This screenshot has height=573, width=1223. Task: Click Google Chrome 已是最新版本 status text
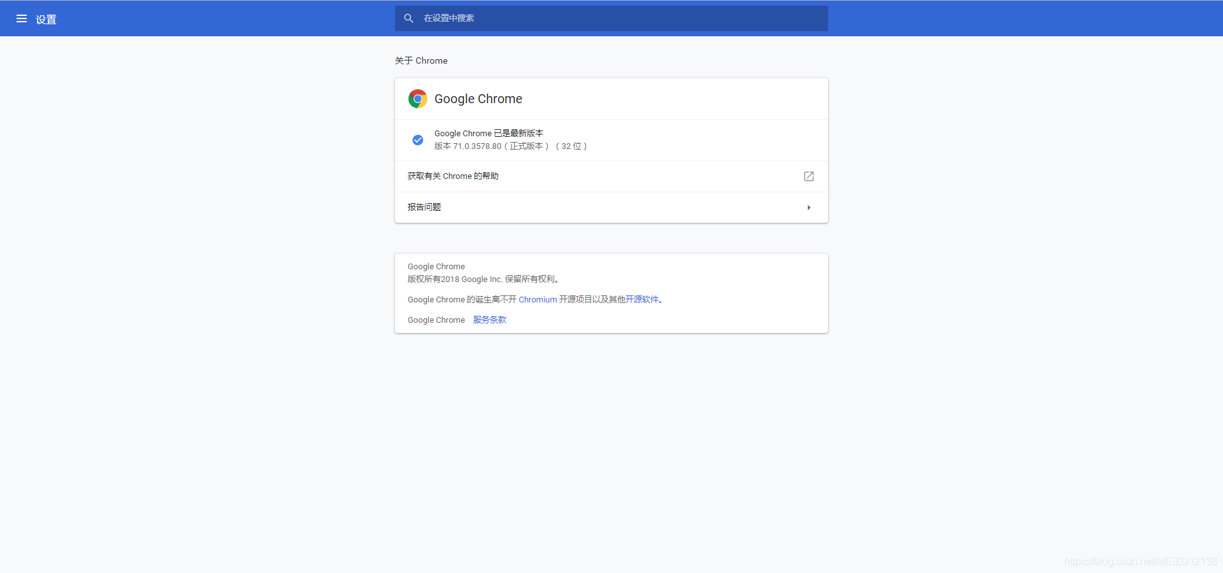[x=489, y=134]
